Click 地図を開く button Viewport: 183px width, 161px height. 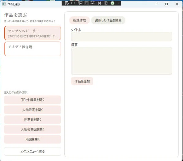[32, 139]
